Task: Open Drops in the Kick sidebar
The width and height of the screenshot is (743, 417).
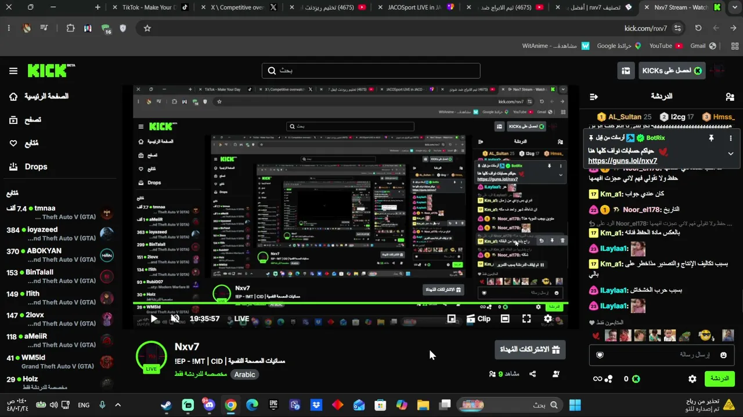Action: coord(28,167)
